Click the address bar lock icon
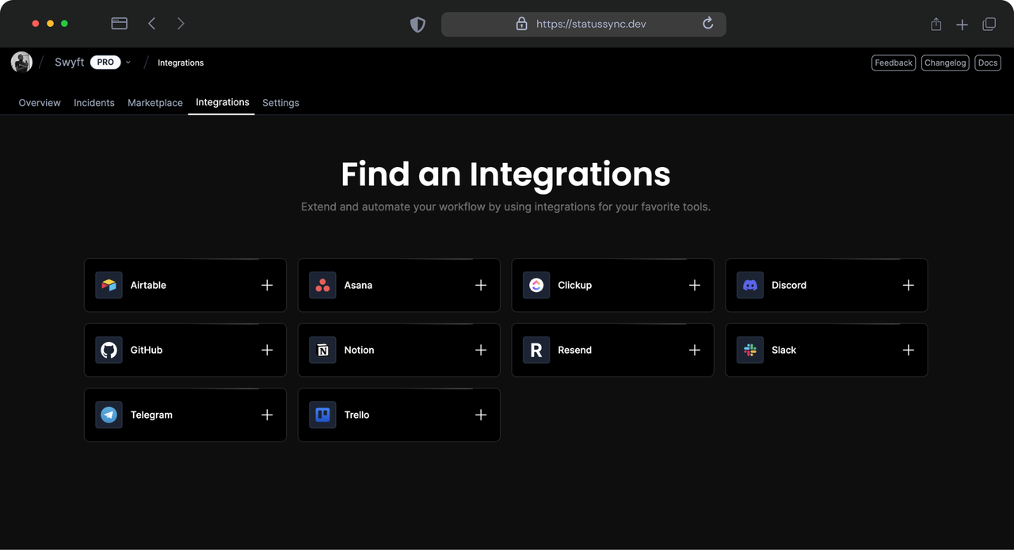This screenshot has height=550, width=1014. [x=521, y=24]
